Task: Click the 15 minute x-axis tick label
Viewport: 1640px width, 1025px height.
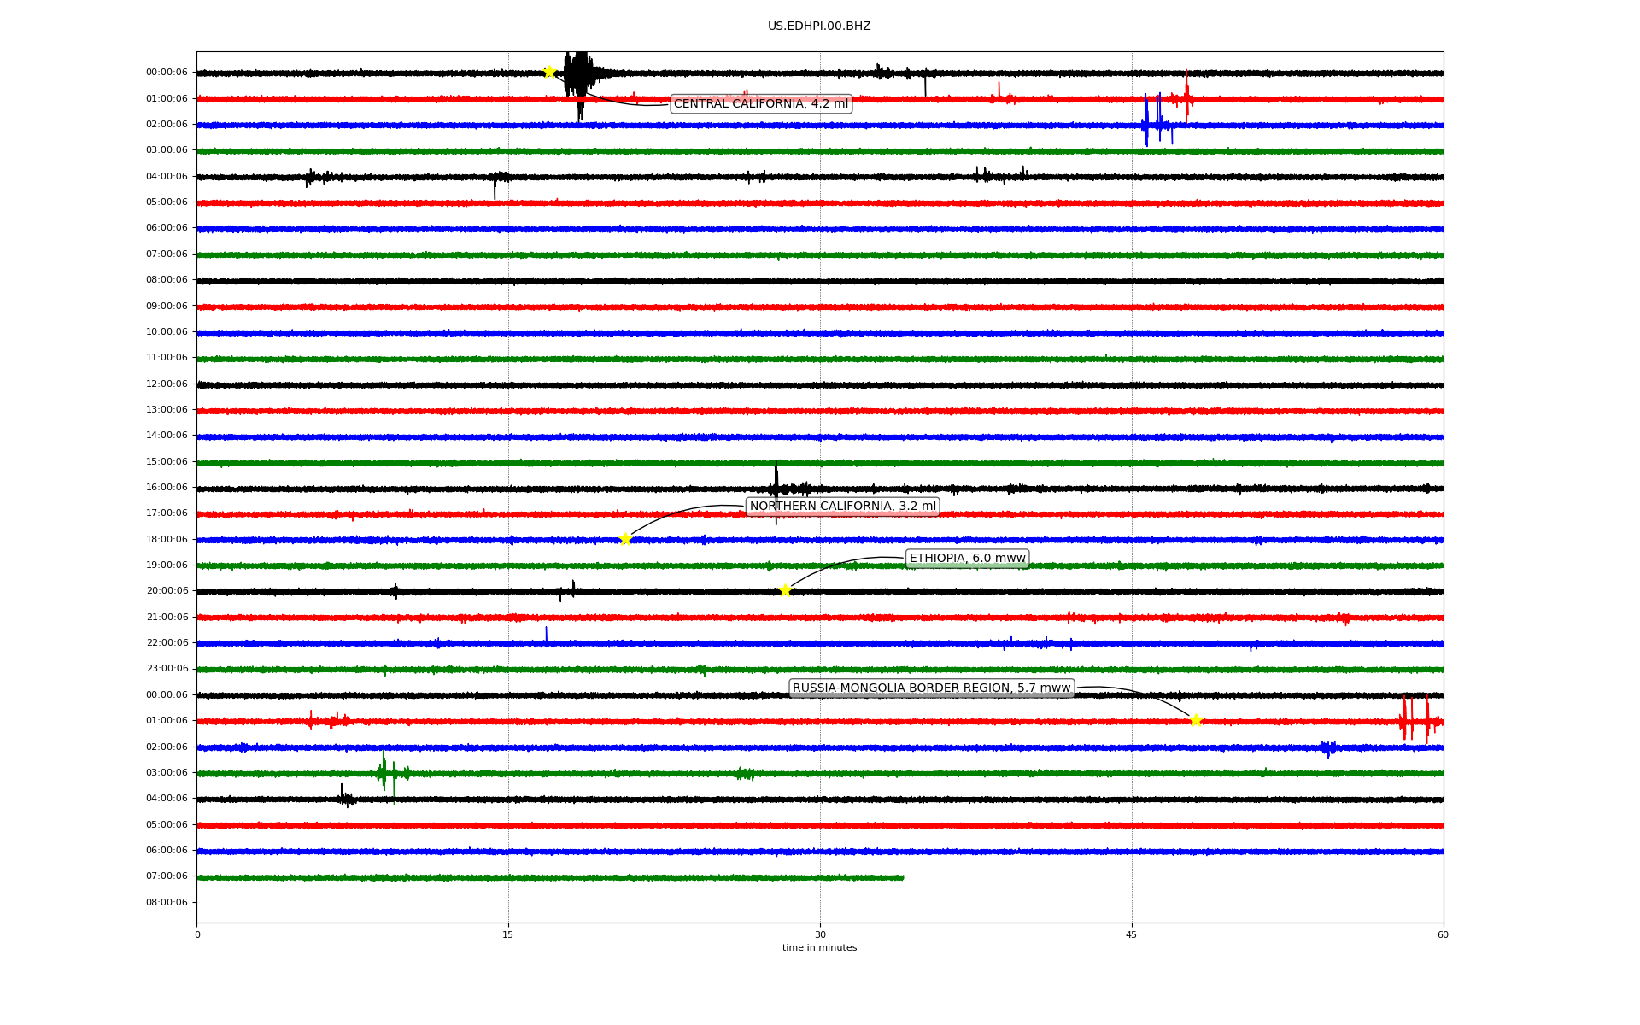Action: [x=508, y=934]
